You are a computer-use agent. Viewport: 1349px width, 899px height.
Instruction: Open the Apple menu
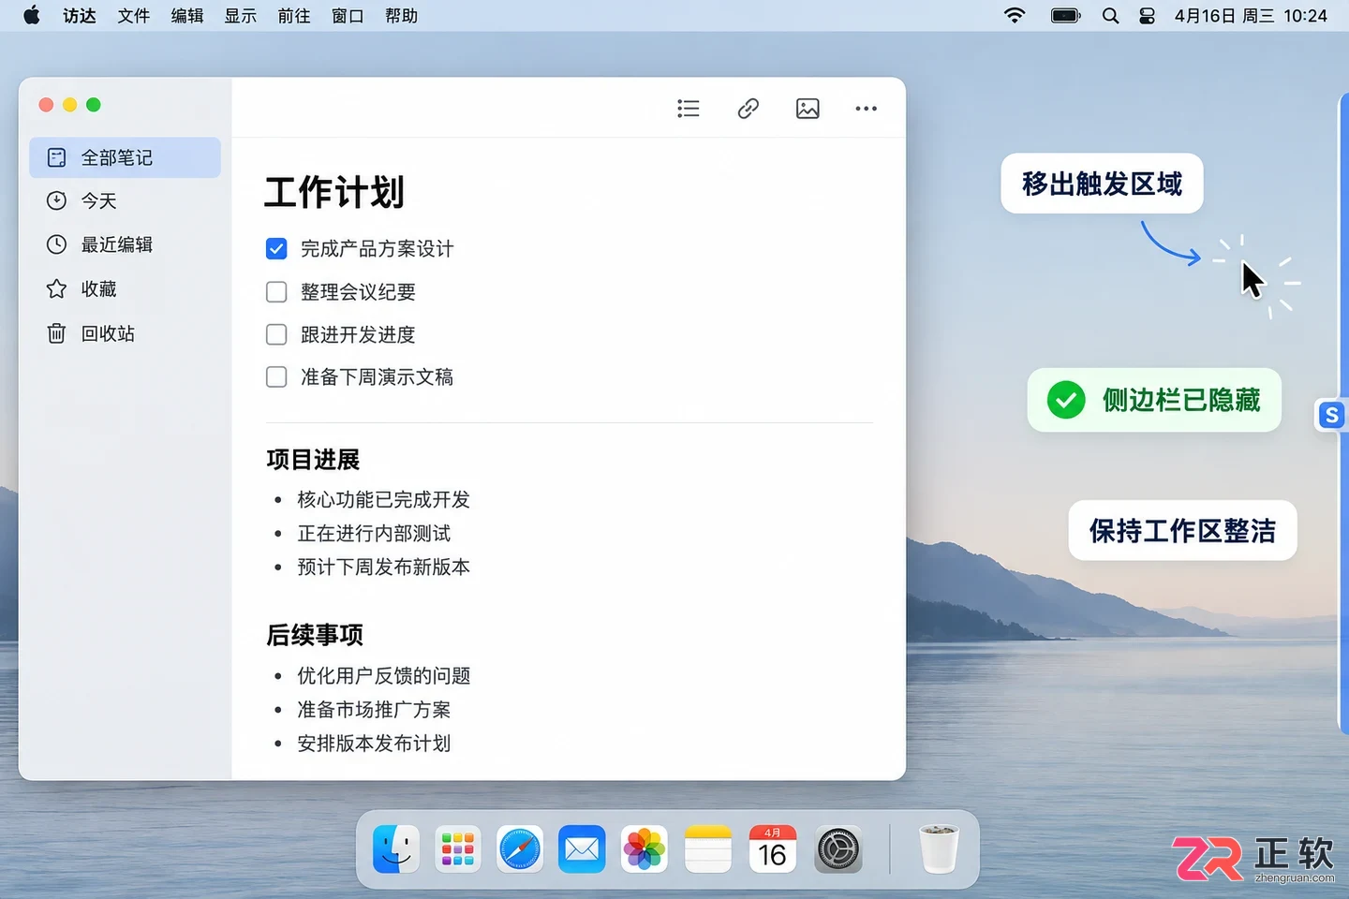[x=32, y=15]
